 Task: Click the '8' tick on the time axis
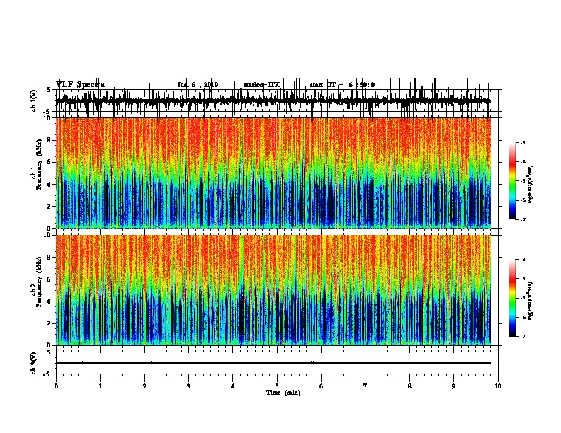point(409,386)
